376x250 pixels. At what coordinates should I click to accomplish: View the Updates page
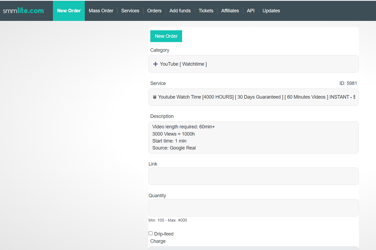click(x=271, y=11)
